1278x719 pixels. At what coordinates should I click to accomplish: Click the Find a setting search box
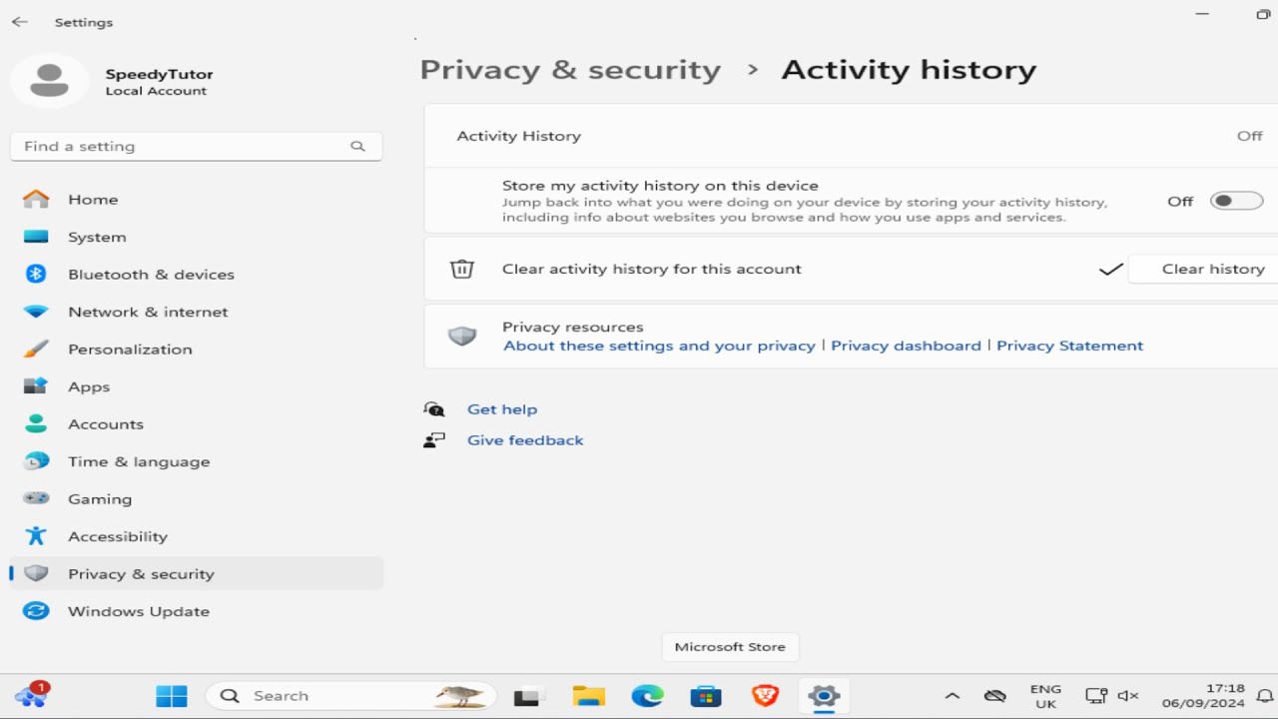coord(197,146)
